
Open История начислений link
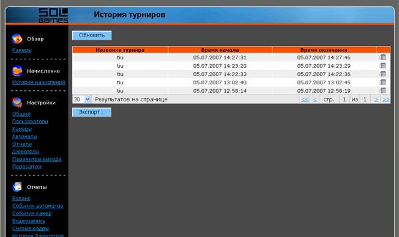39,82
